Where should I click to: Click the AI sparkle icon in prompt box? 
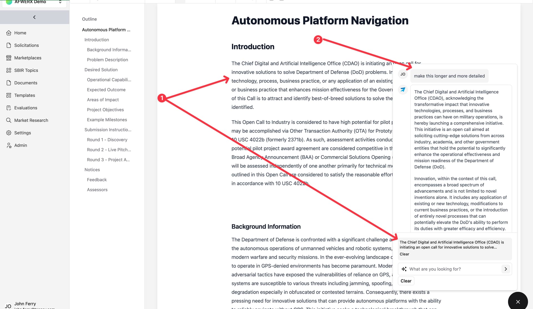coord(404,269)
